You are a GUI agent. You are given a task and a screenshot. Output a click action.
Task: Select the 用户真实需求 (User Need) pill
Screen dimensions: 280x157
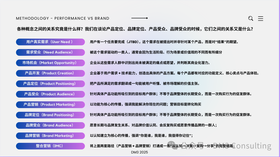point(50,42)
